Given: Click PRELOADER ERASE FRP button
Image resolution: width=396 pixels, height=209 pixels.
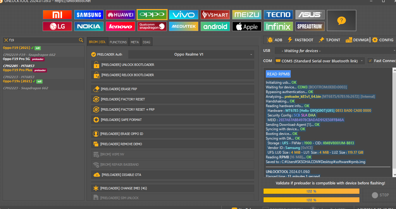Looking at the screenshot, I should point(173,89).
